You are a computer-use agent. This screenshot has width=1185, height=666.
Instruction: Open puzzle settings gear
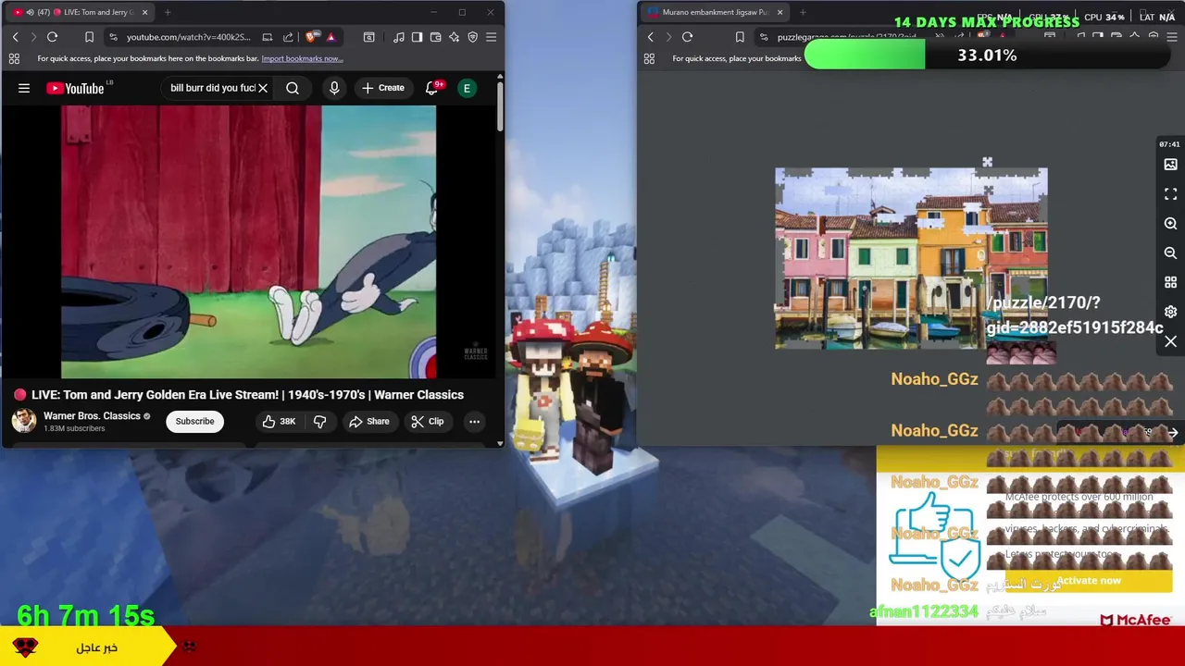(1170, 312)
